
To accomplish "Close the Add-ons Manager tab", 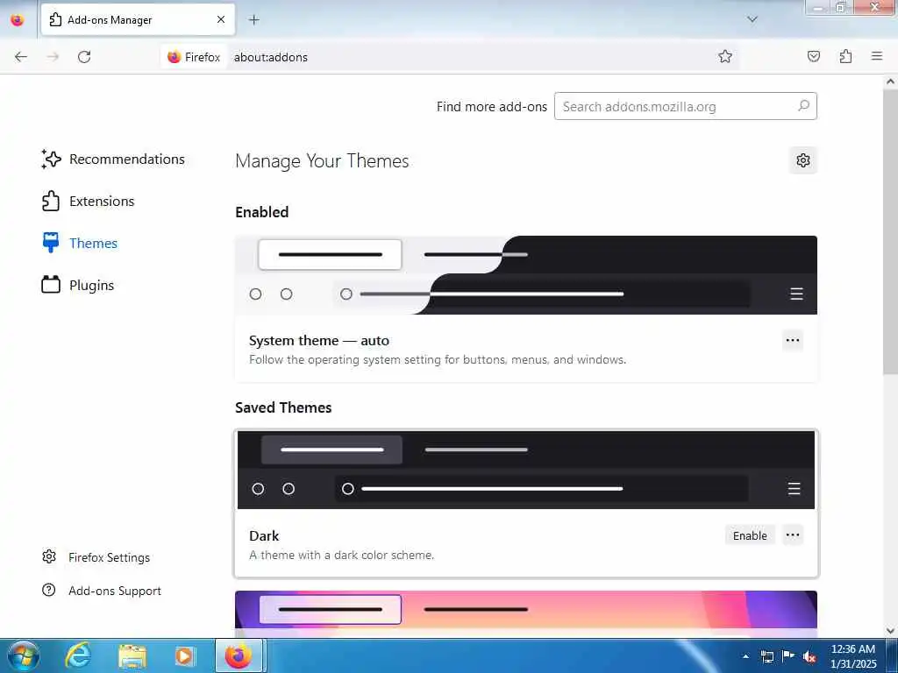I will [x=221, y=20].
